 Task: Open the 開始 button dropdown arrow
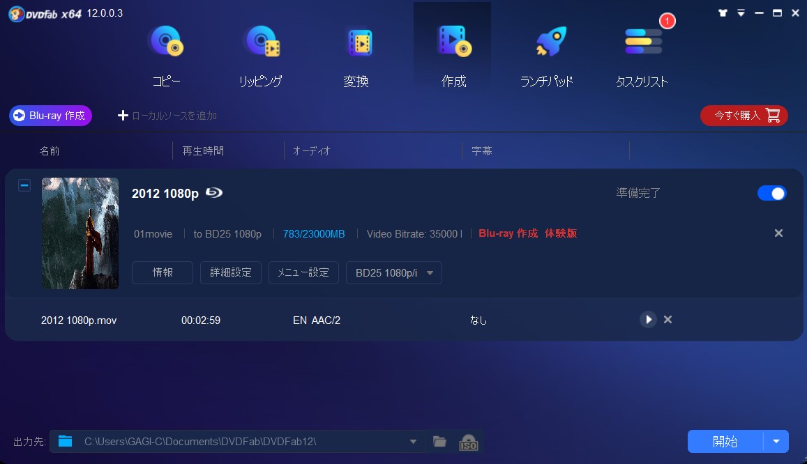click(x=776, y=442)
